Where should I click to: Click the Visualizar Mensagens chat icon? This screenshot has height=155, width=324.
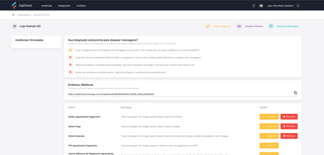(x=271, y=26)
